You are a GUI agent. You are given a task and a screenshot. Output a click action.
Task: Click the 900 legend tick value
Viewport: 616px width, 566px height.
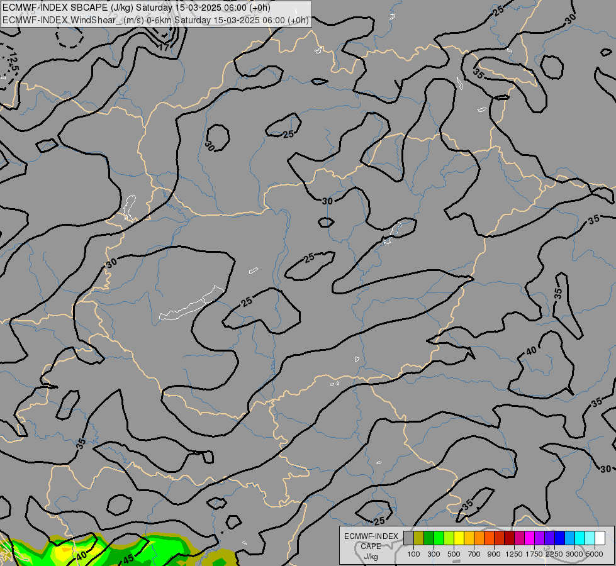tap(494, 554)
